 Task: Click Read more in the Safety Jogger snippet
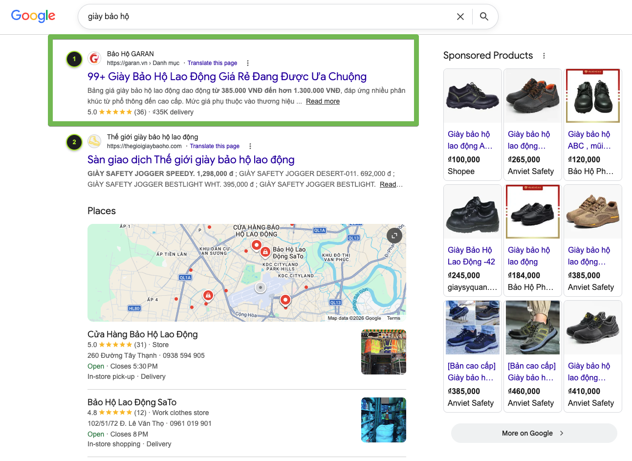388,184
